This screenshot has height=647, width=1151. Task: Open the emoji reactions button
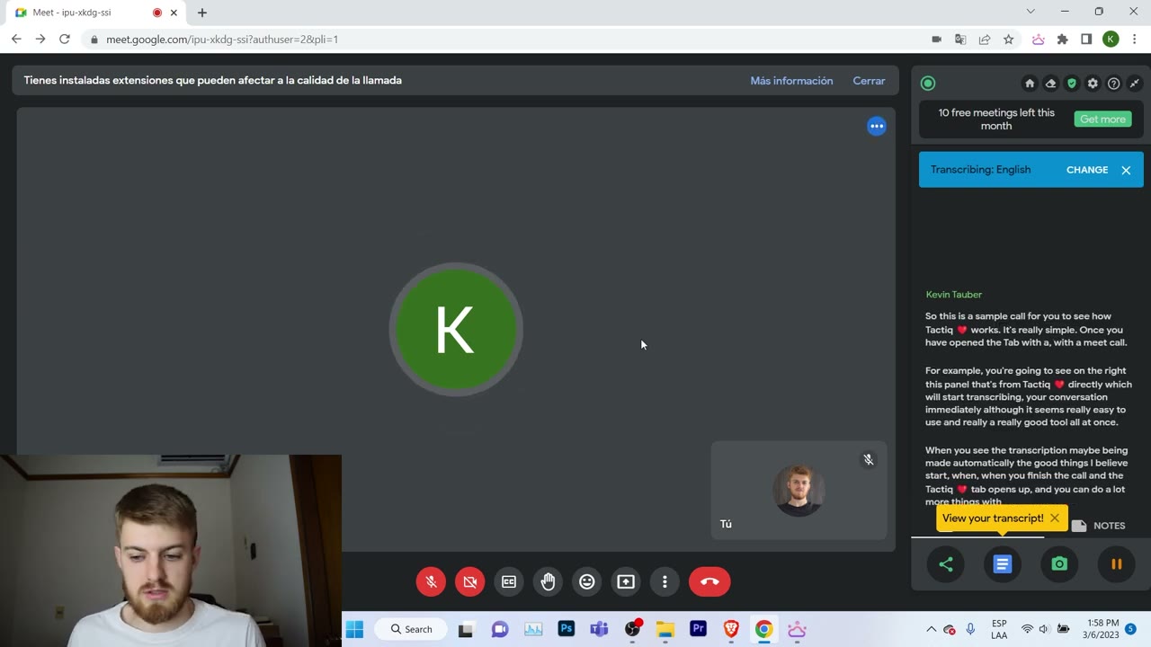[x=587, y=581]
